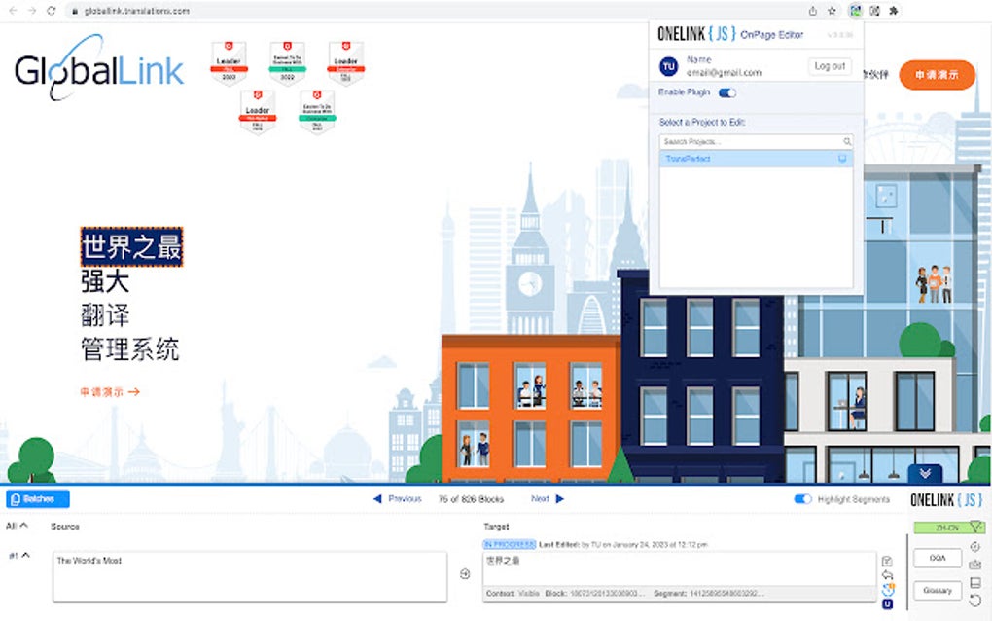
Task: Click the undo arrow beside the Target field
Action: click(888, 575)
